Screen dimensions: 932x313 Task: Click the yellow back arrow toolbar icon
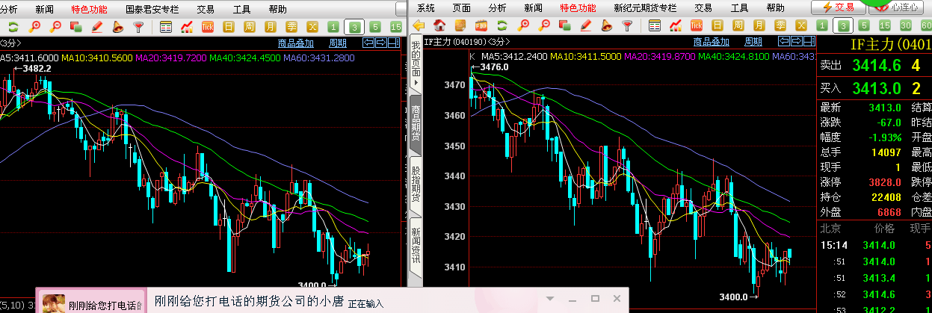(x=419, y=26)
